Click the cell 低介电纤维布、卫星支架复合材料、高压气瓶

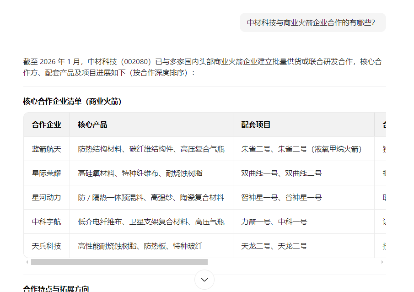151,222
